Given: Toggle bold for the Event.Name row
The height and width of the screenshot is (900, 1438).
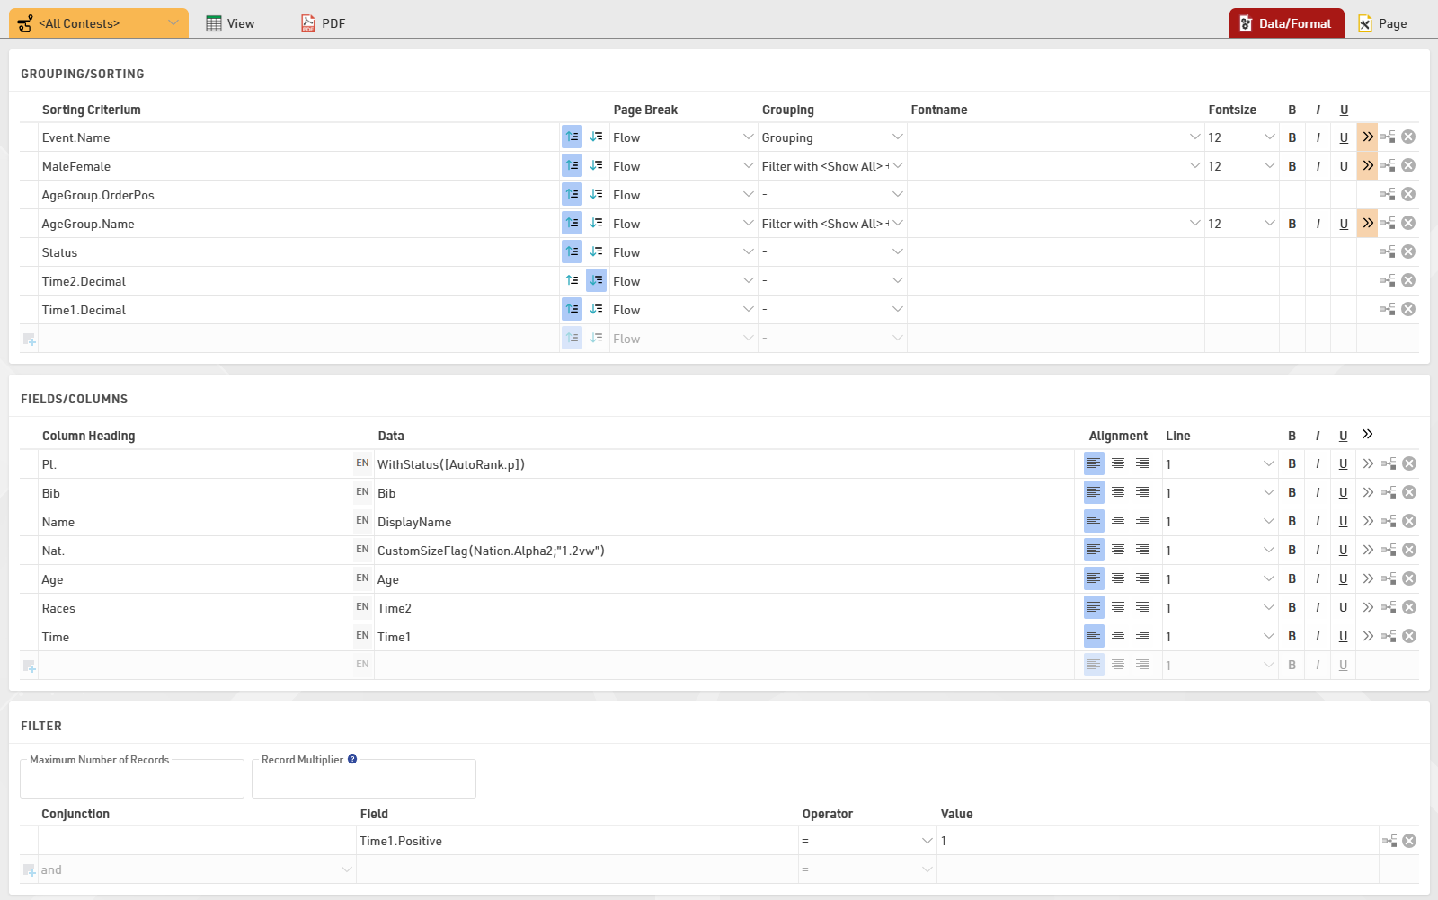Looking at the screenshot, I should (1292, 137).
